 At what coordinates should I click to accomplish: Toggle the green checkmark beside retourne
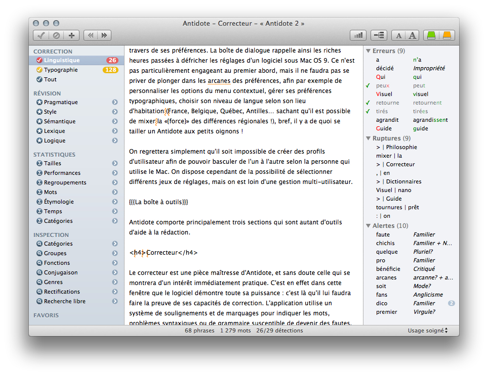point(368,103)
